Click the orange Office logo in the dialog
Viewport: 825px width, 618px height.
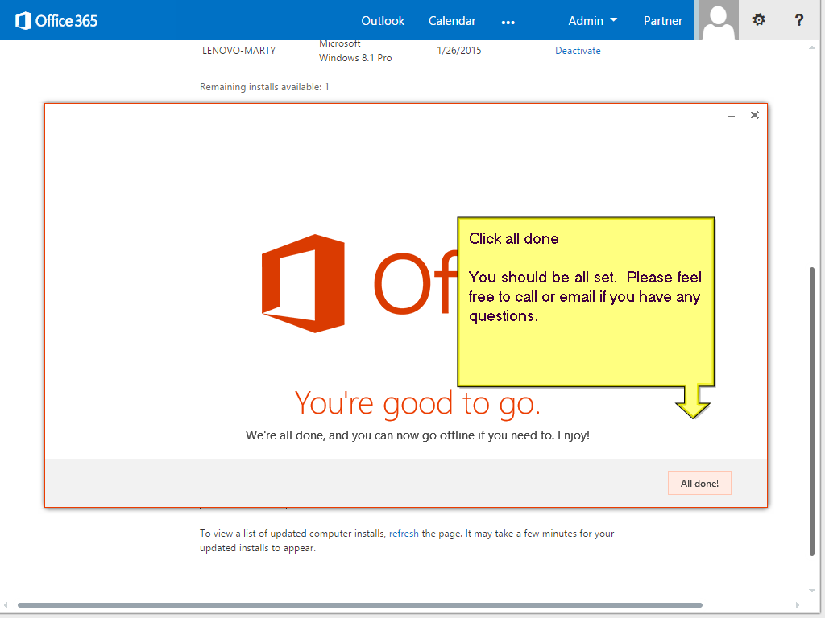(x=304, y=283)
